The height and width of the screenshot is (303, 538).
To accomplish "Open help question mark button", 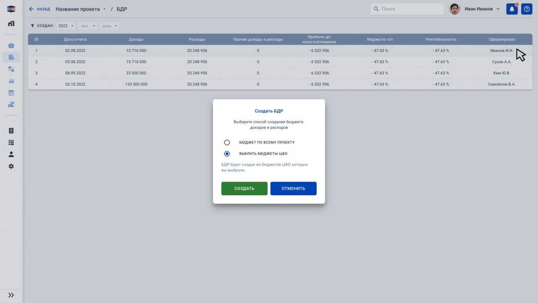I will pos(527,9).
